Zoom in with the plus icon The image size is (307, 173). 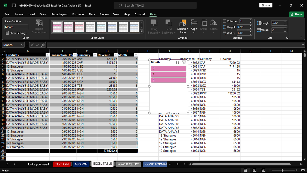point(296,170)
